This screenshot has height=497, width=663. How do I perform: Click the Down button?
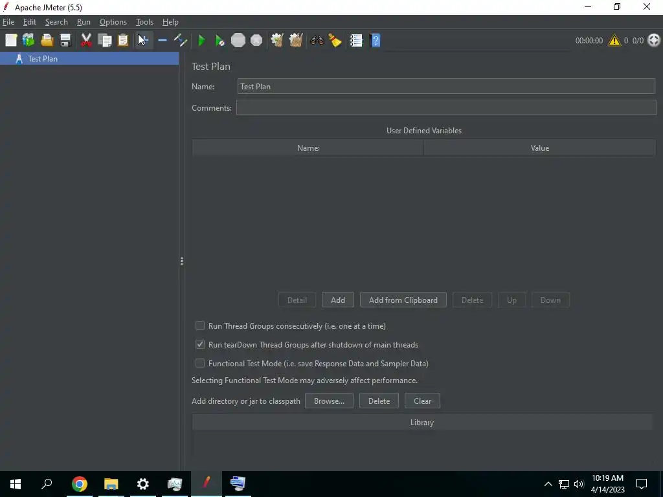point(550,300)
